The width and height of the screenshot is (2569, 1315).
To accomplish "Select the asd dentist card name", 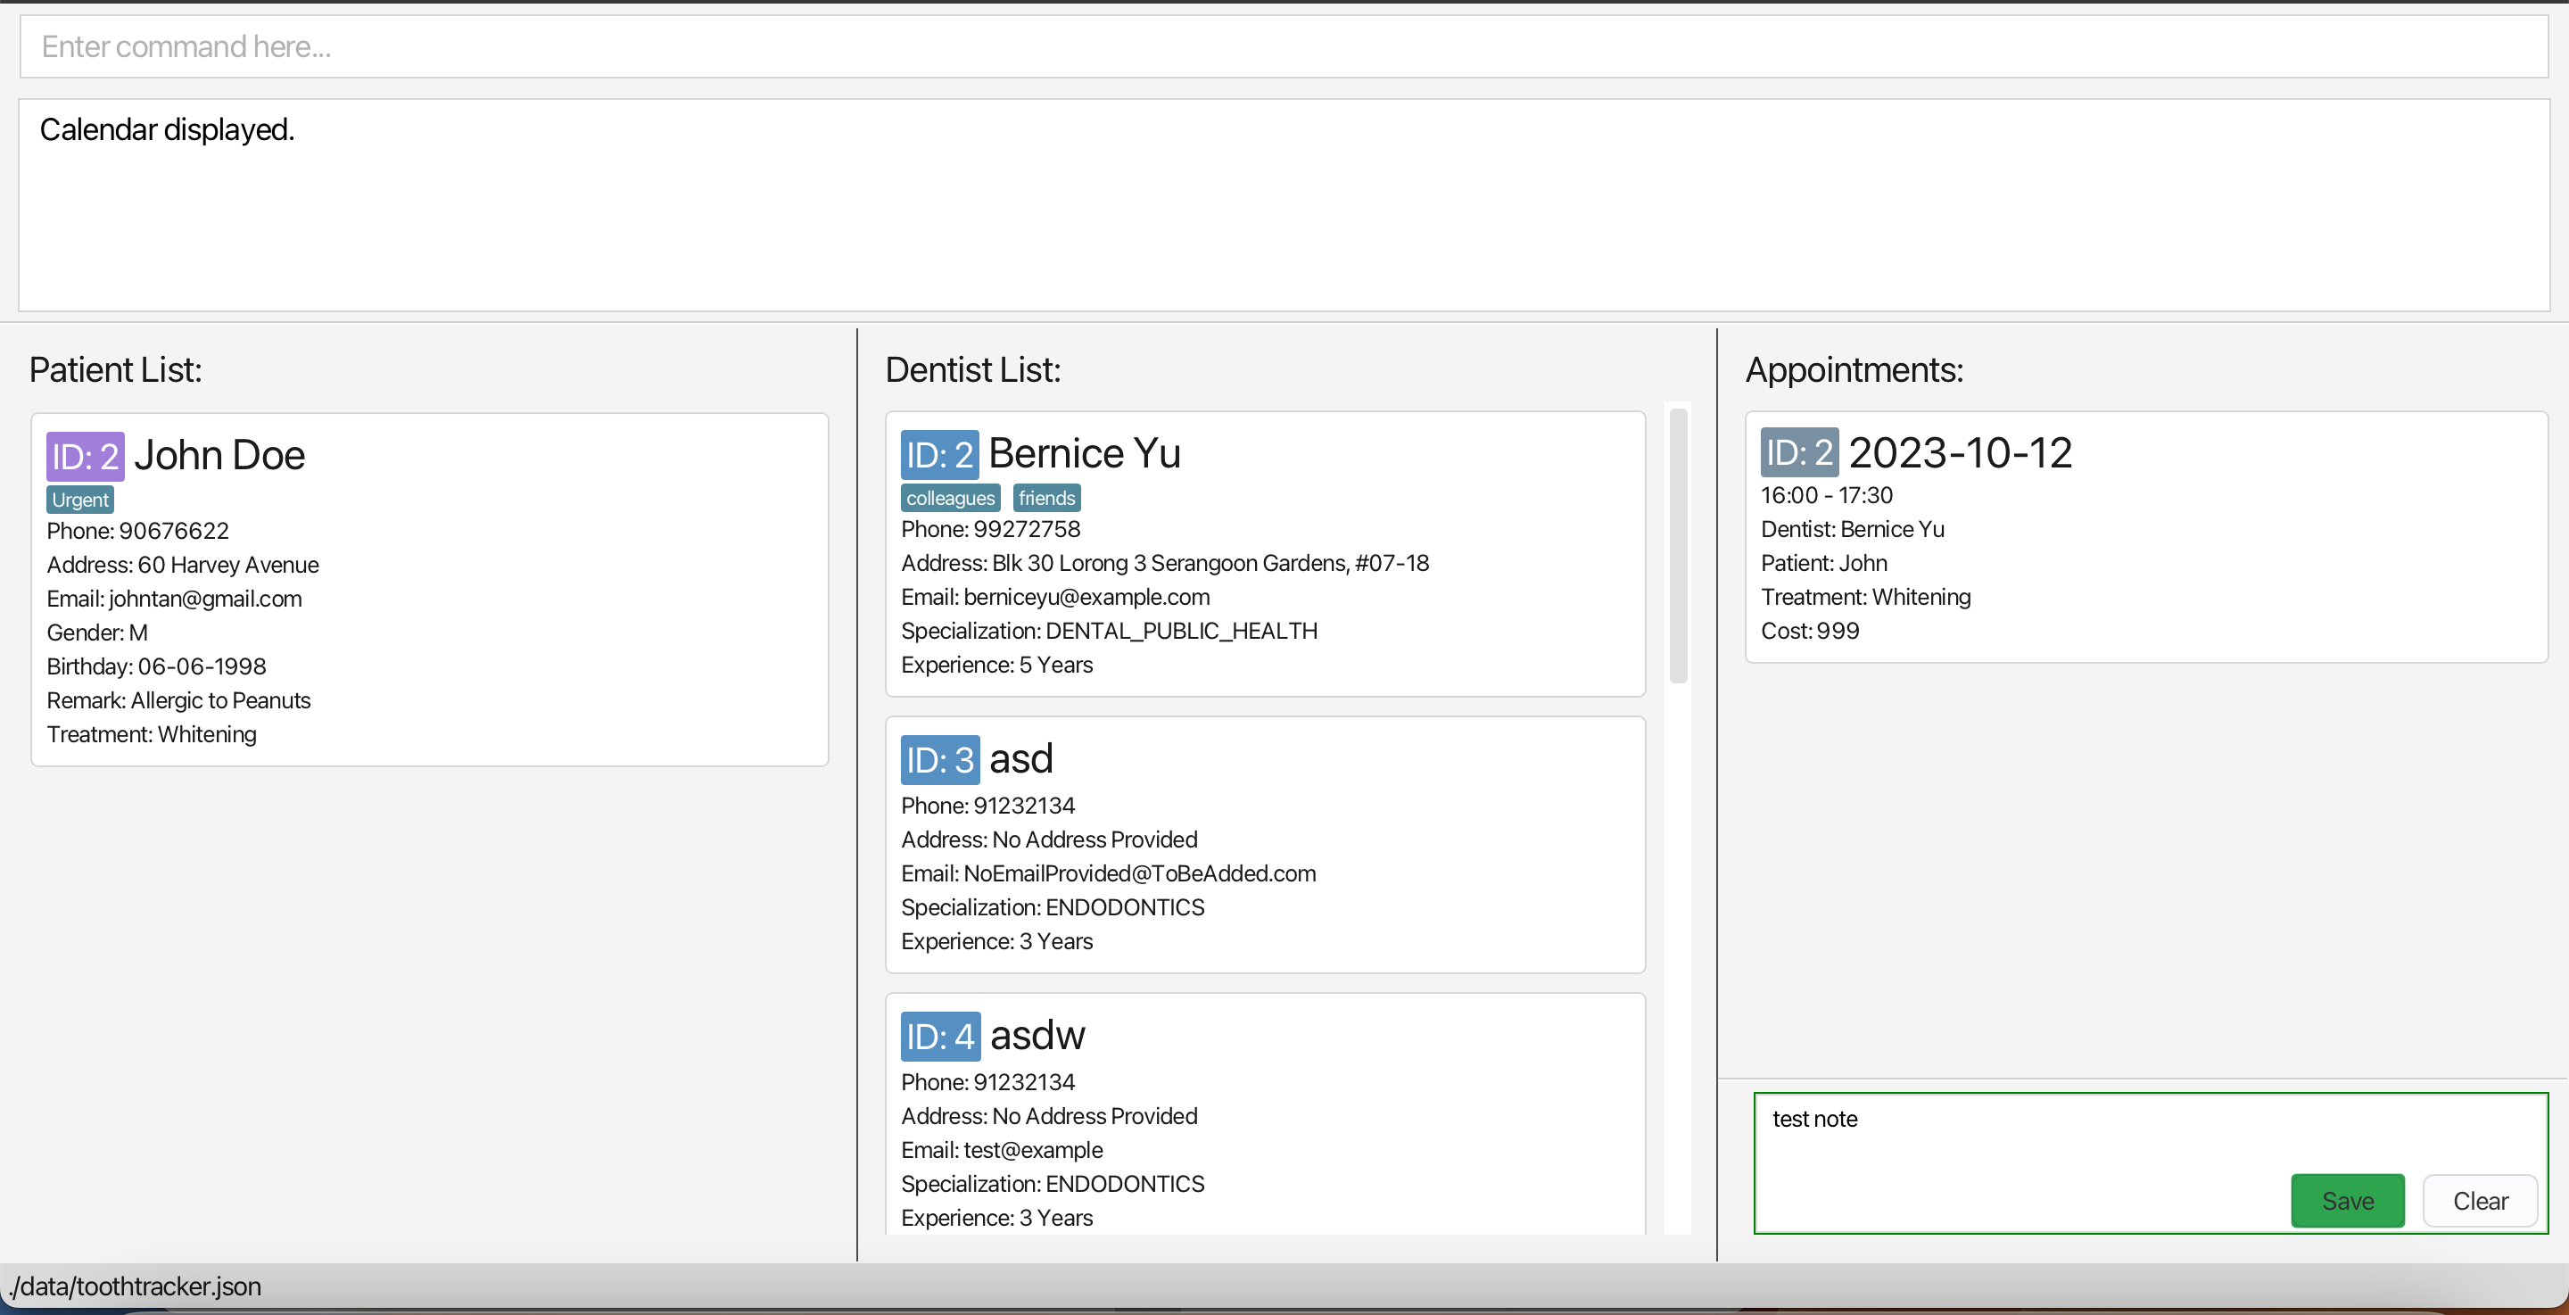I will click(1020, 759).
